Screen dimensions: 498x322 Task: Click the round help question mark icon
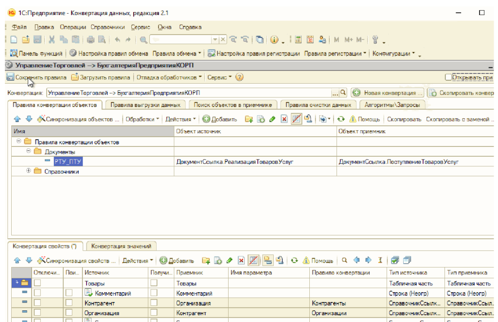click(239, 77)
